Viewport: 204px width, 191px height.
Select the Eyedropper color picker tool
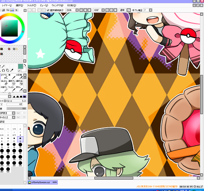click(12, 70)
